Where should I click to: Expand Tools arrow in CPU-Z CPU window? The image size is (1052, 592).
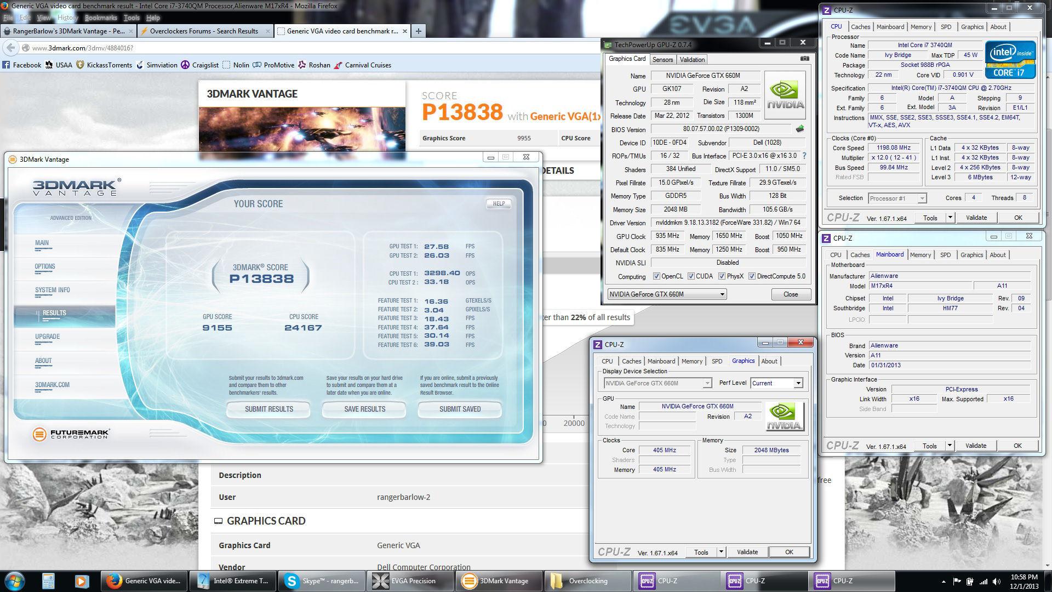coord(950,218)
